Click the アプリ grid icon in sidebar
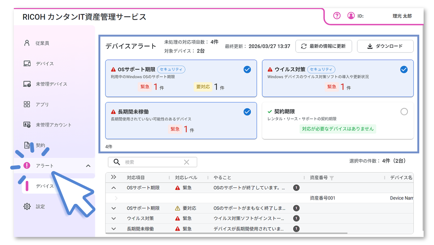 (x=27, y=104)
